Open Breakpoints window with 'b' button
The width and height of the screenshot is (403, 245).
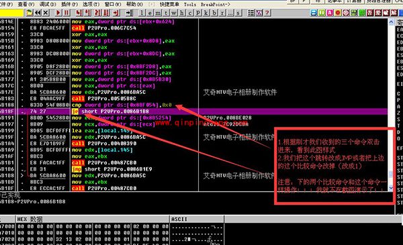[x=214, y=13]
